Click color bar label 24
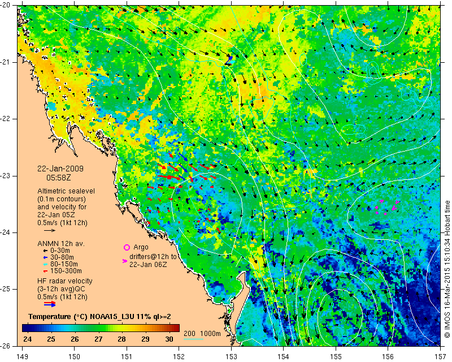The image size is (452, 362). coord(27,339)
